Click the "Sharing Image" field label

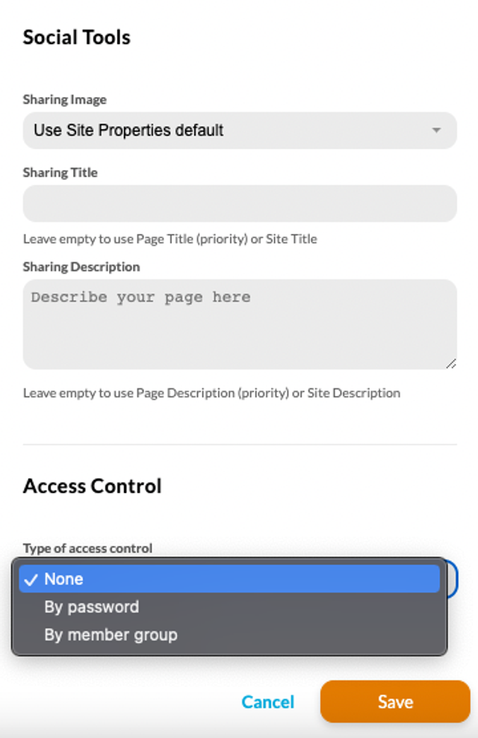click(65, 100)
